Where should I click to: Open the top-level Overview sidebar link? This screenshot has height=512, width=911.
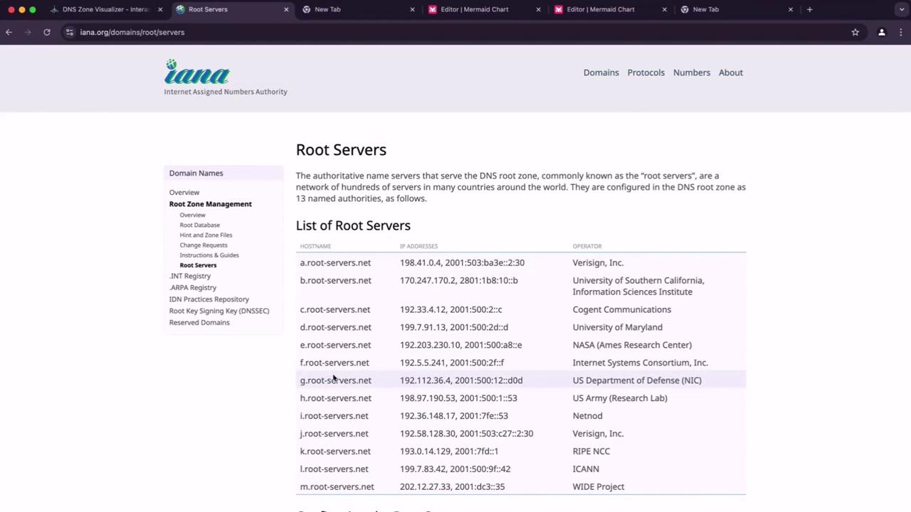184,192
